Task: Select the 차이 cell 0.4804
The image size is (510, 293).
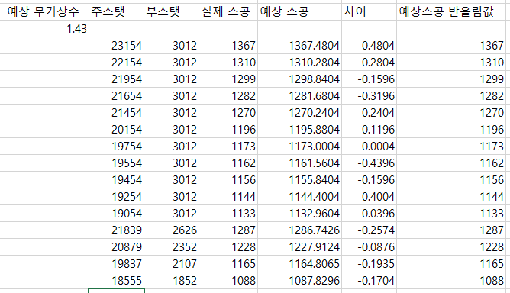Action: pyautogui.click(x=370, y=46)
